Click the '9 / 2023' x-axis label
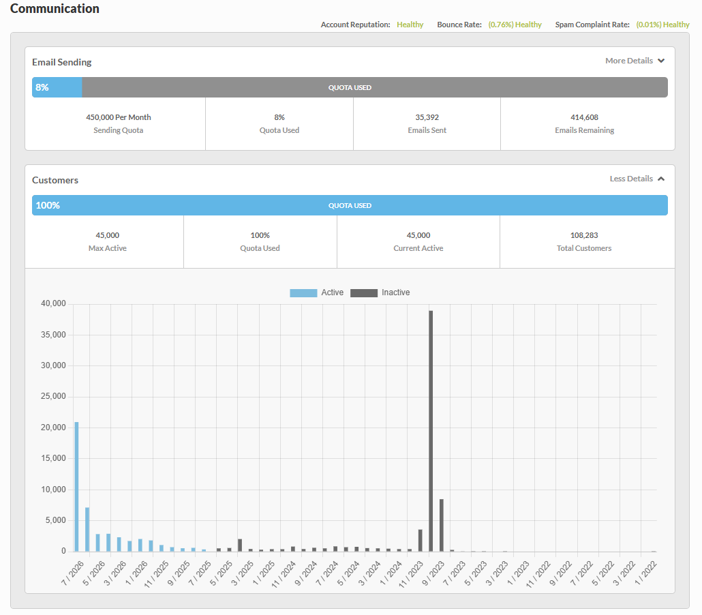Image resolution: width=702 pixels, height=615 pixels. pyautogui.click(x=433, y=573)
